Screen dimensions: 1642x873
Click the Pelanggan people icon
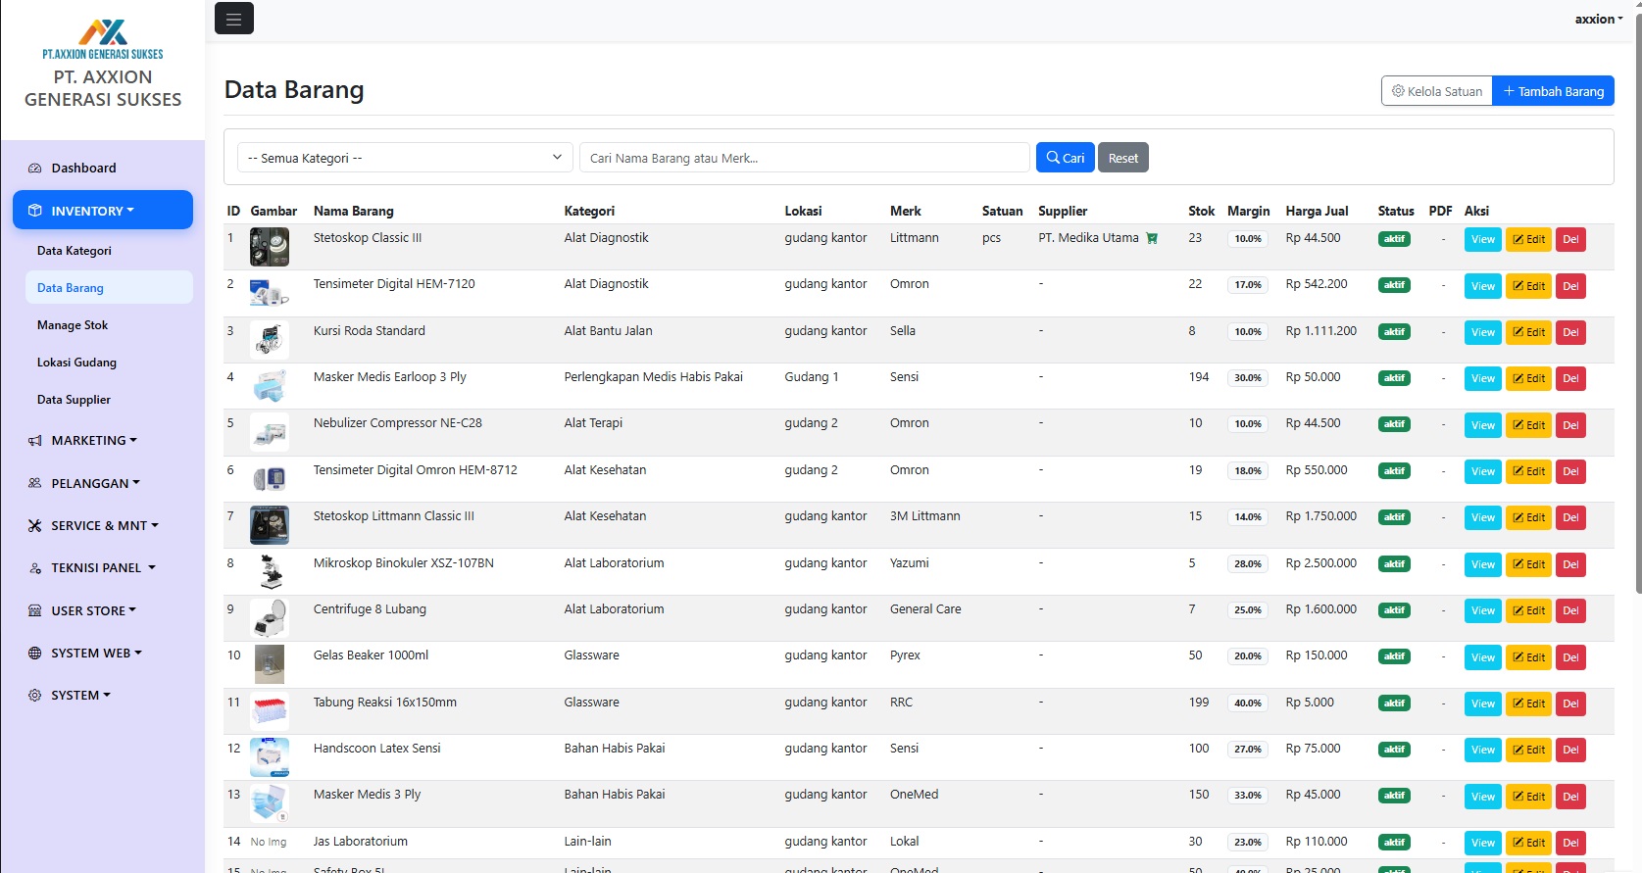click(x=35, y=483)
